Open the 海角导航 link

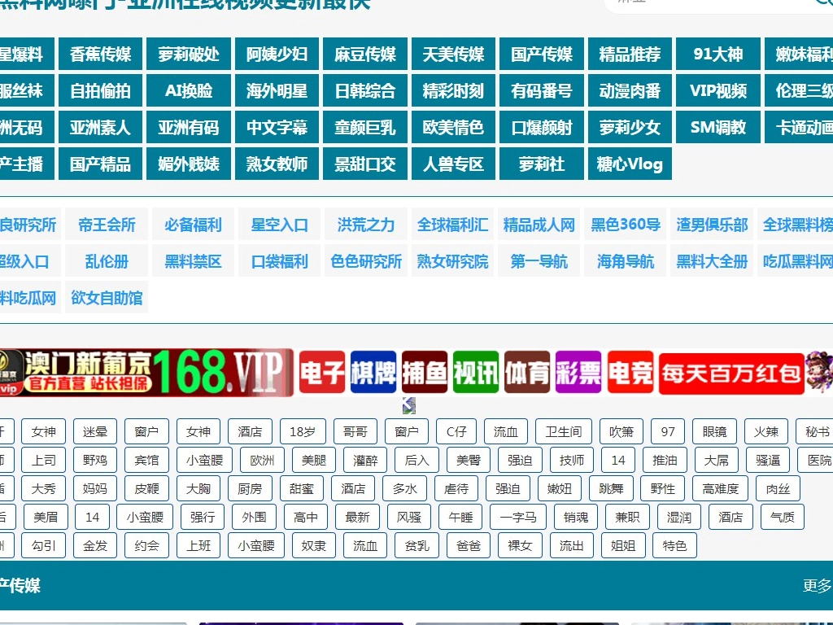pyautogui.click(x=625, y=261)
